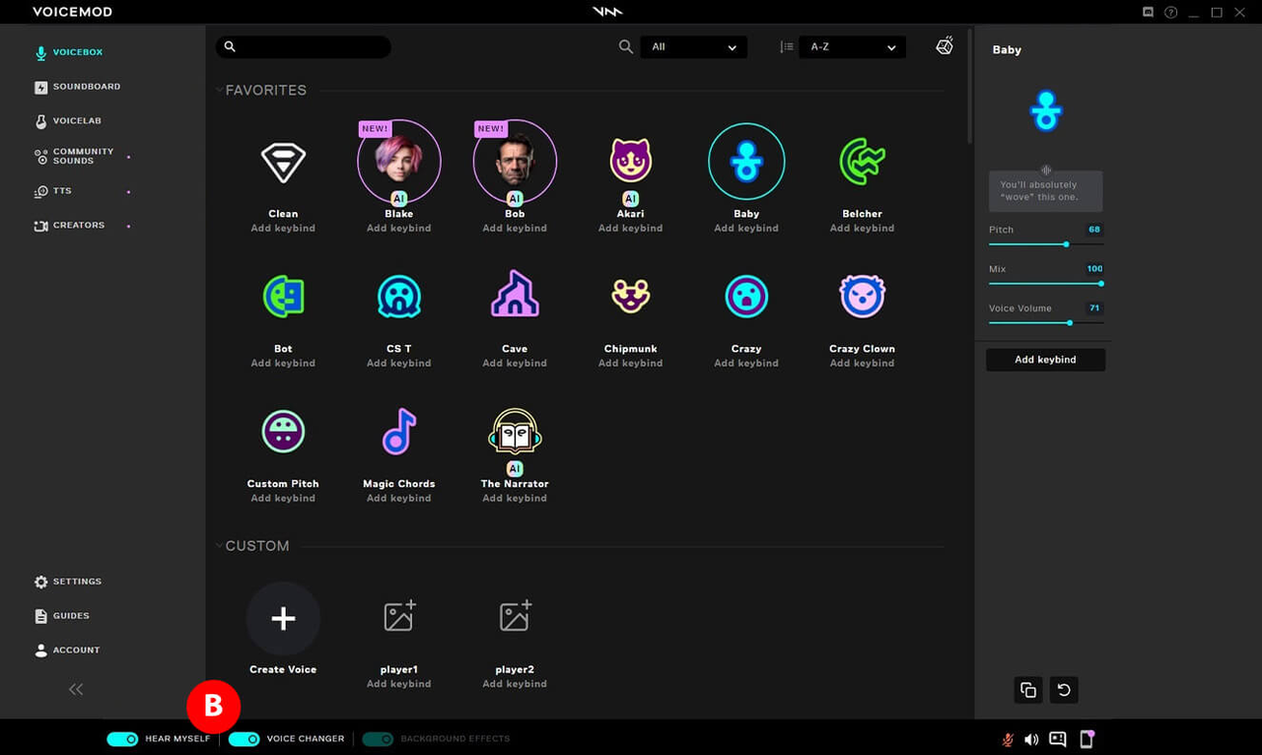Image resolution: width=1262 pixels, height=755 pixels.
Task: Enable Hear Myself
Action: (122, 738)
